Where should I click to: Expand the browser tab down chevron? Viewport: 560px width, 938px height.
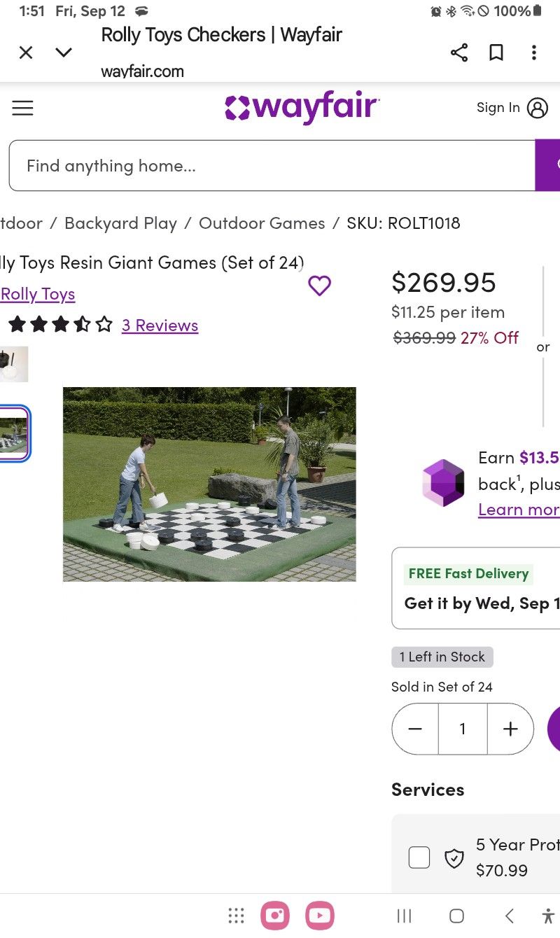[x=64, y=52]
